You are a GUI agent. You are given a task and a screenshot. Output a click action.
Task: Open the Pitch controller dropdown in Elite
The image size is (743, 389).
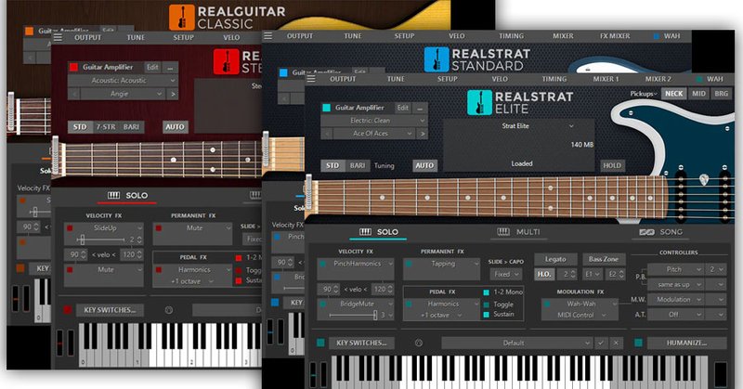(675, 269)
